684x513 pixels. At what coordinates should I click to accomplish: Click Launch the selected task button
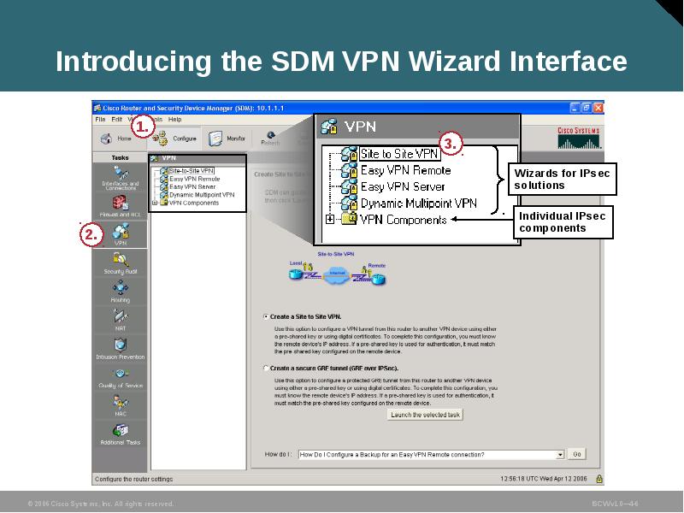[425, 415]
